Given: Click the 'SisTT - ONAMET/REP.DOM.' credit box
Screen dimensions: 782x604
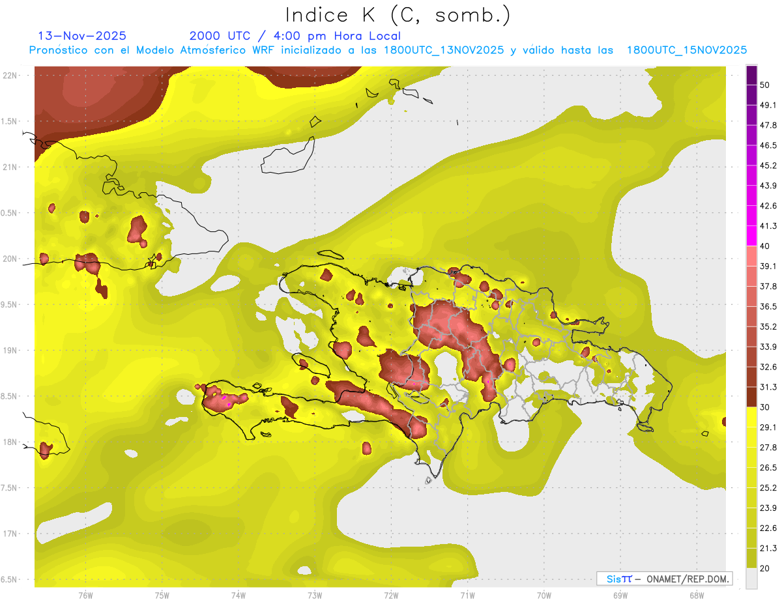Looking at the screenshot, I should tap(664, 579).
